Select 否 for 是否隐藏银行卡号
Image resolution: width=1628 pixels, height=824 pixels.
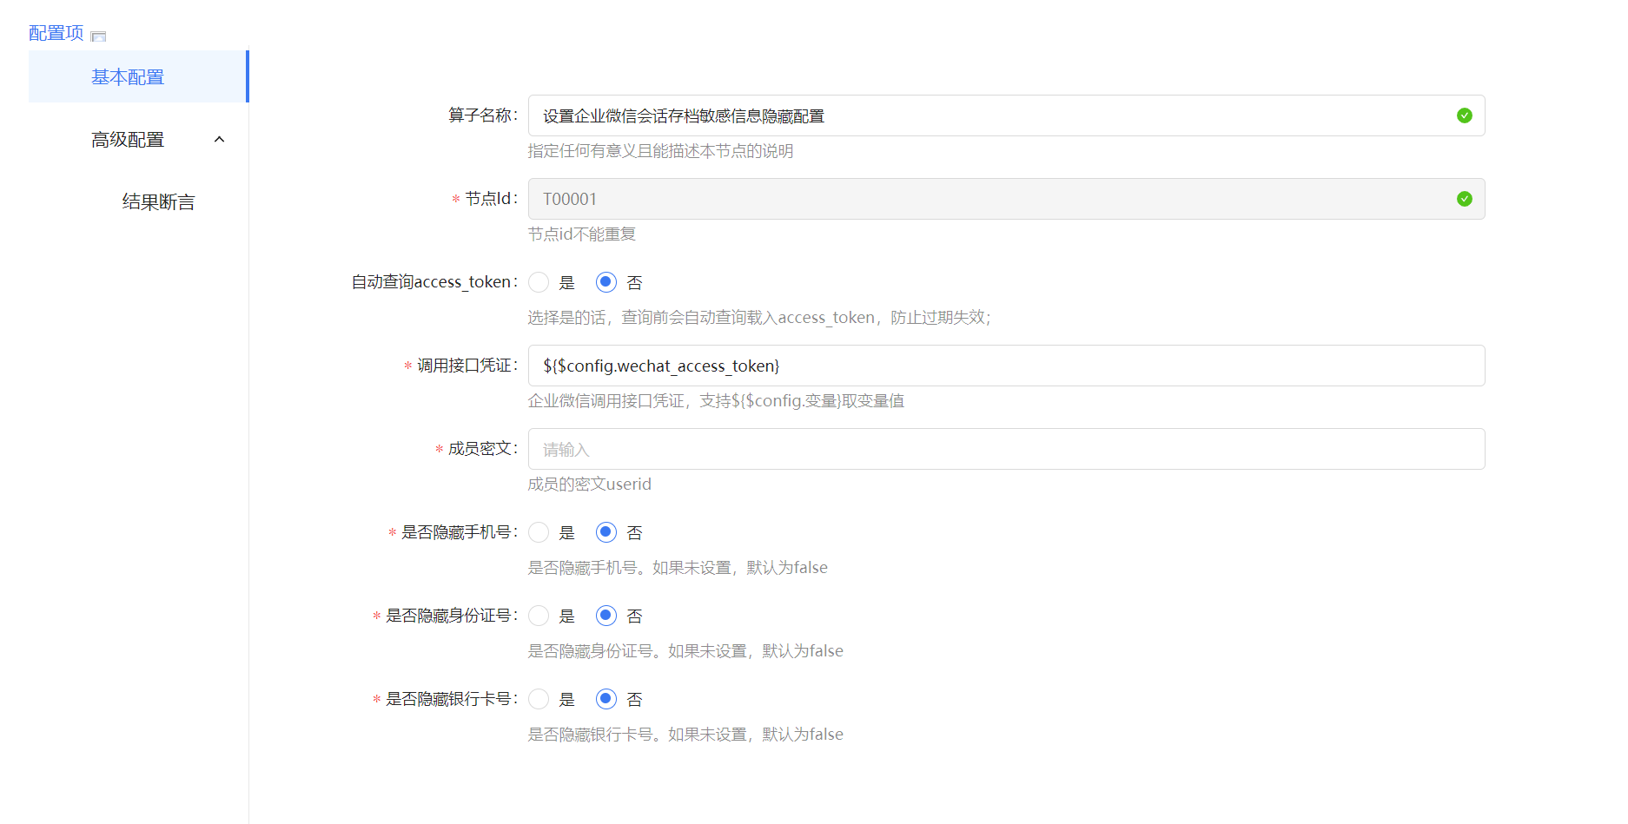click(x=606, y=699)
